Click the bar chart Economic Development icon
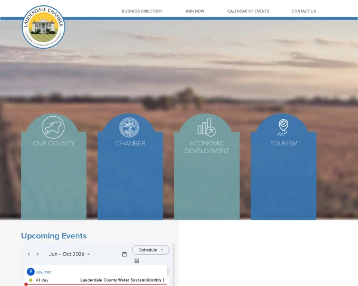The image size is (358, 286). [x=206, y=128]
